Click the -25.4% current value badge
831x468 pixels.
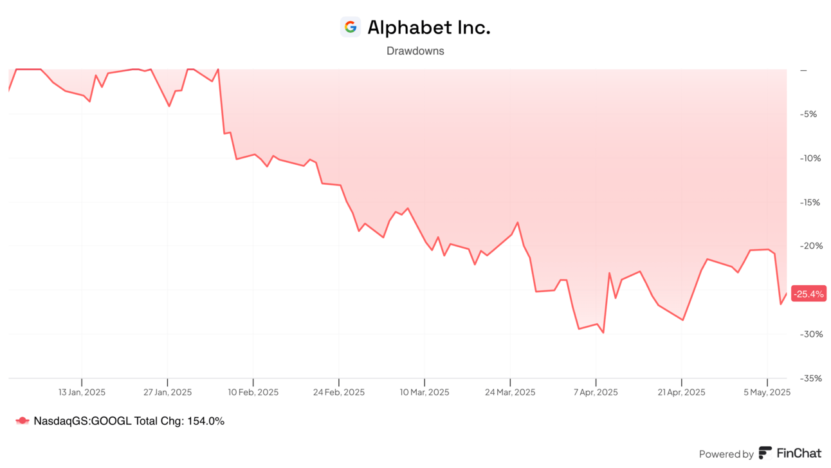coord(808,294)
